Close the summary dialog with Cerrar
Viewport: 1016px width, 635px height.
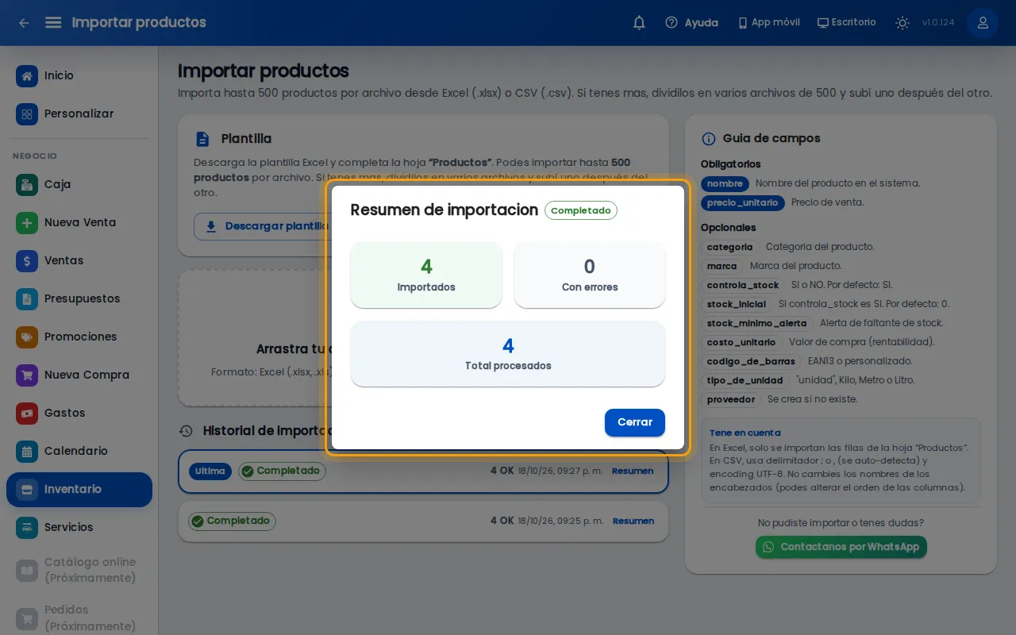coord(635,422)
